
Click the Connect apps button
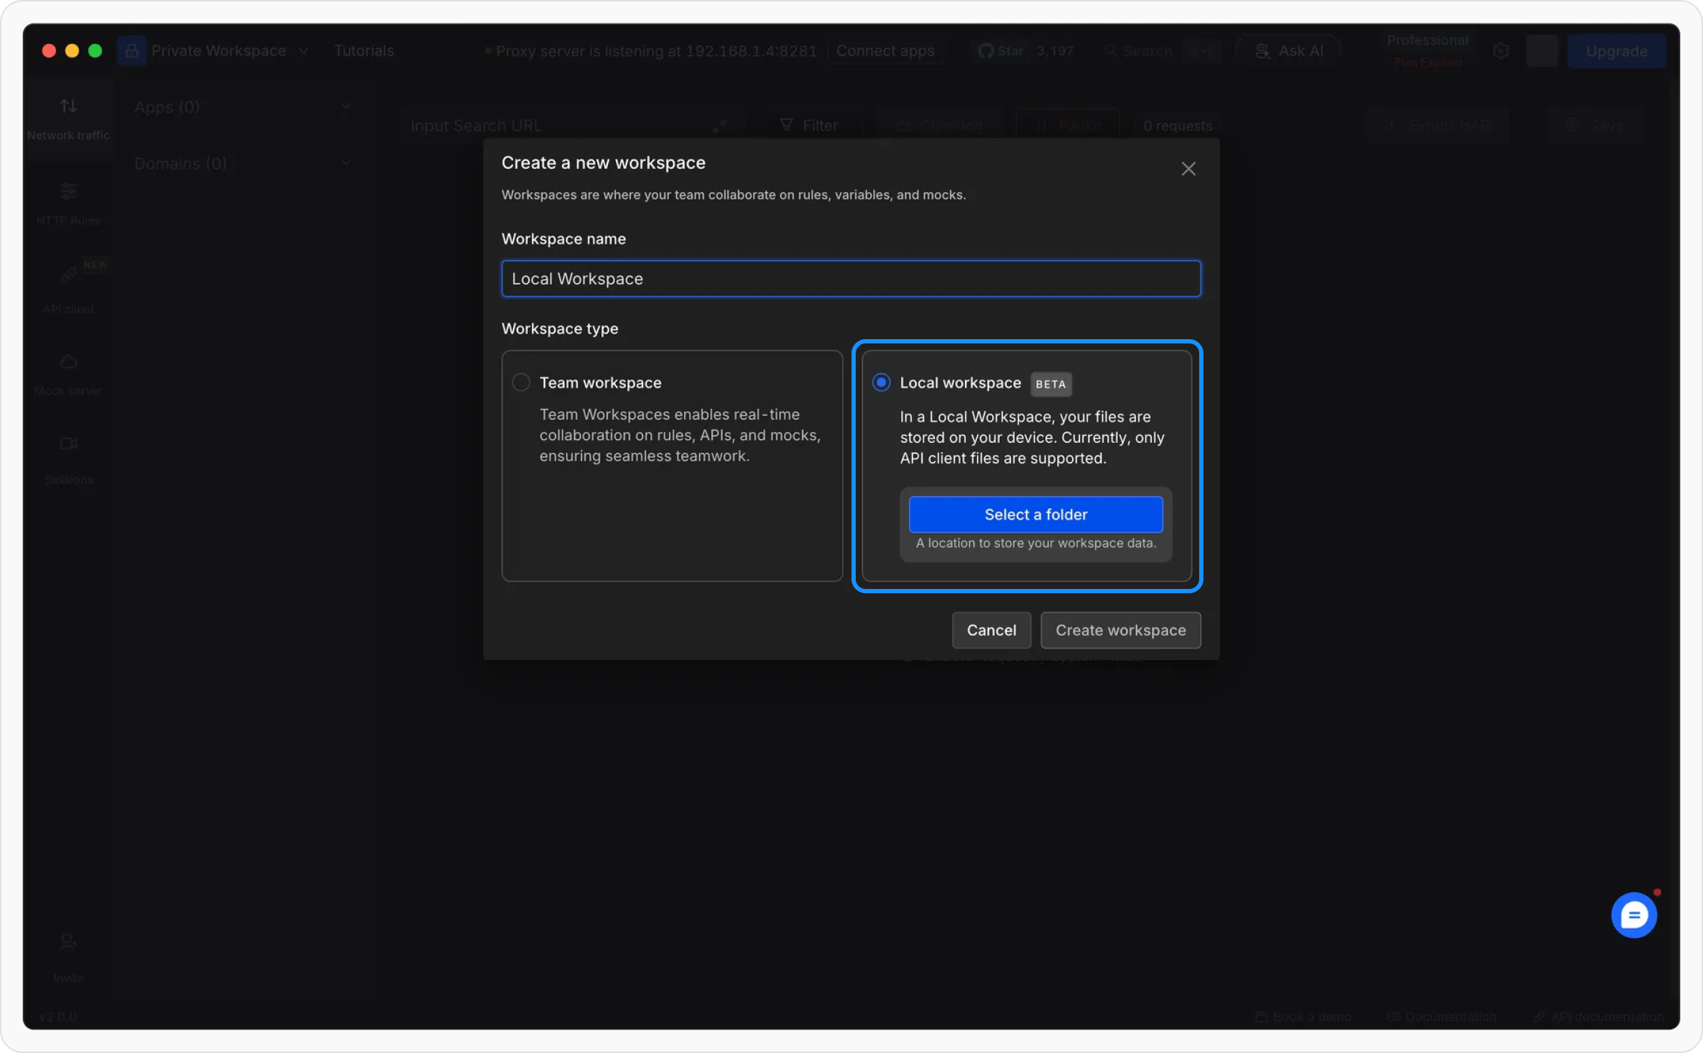[885, 51]
